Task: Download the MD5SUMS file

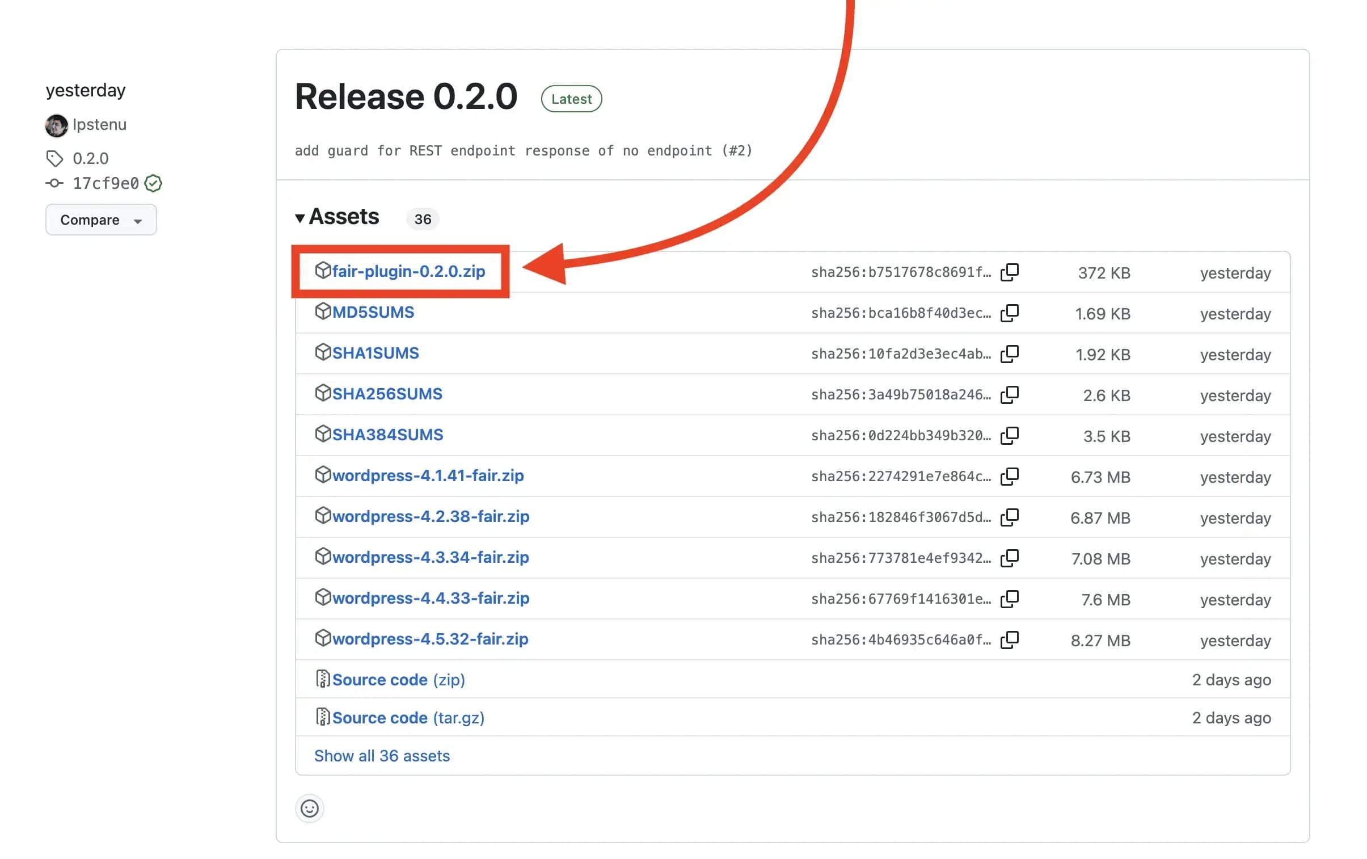Action: 373,312
